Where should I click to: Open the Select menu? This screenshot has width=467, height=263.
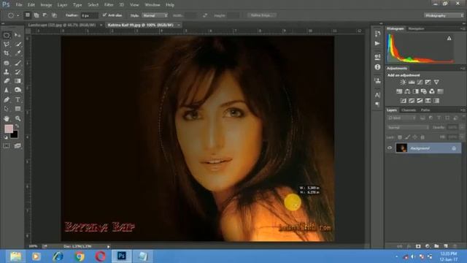pos(93,5)
